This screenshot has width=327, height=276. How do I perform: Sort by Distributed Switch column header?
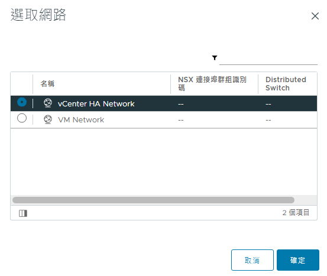(x=286, y=83)
